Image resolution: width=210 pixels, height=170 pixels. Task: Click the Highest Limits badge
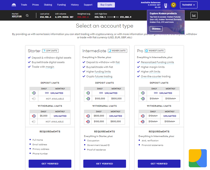(x=155, y=51)
